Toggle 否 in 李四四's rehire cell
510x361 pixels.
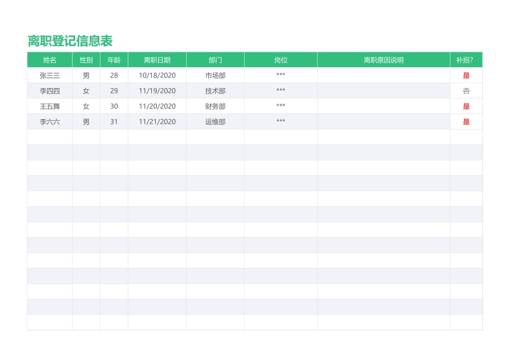[x=466, y=91]
